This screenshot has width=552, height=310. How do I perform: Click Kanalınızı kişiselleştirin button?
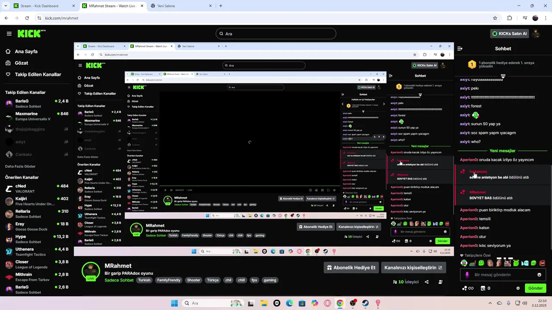[x=414, y=267]
